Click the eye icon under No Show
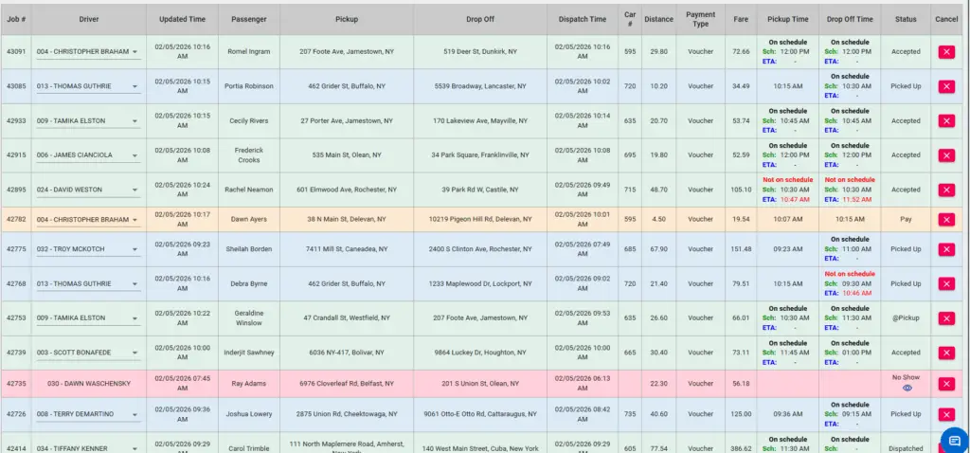This screenshot has height=453, width=970. point(907,388)
